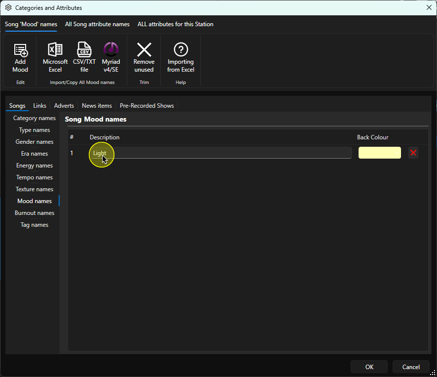Viewport: 437px width, 377px height.
Task: Switch to Pre-Recorded Shows tab
Action: tap(147, 106)
